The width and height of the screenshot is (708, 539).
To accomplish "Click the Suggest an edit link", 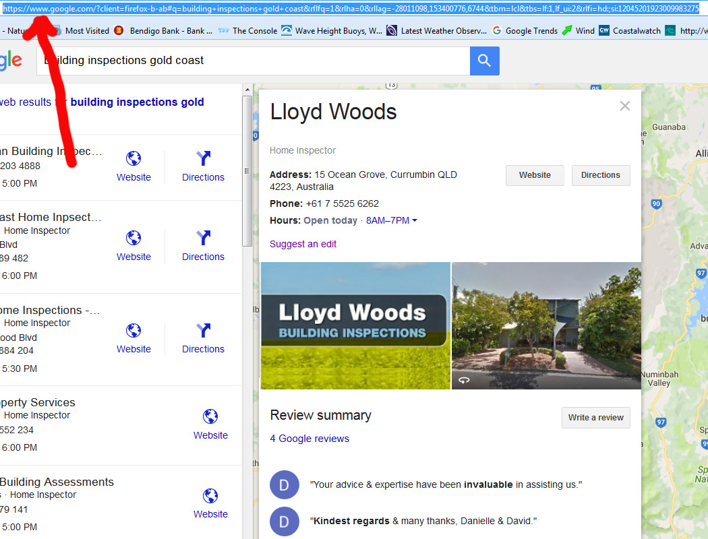I will pos(303,244).
